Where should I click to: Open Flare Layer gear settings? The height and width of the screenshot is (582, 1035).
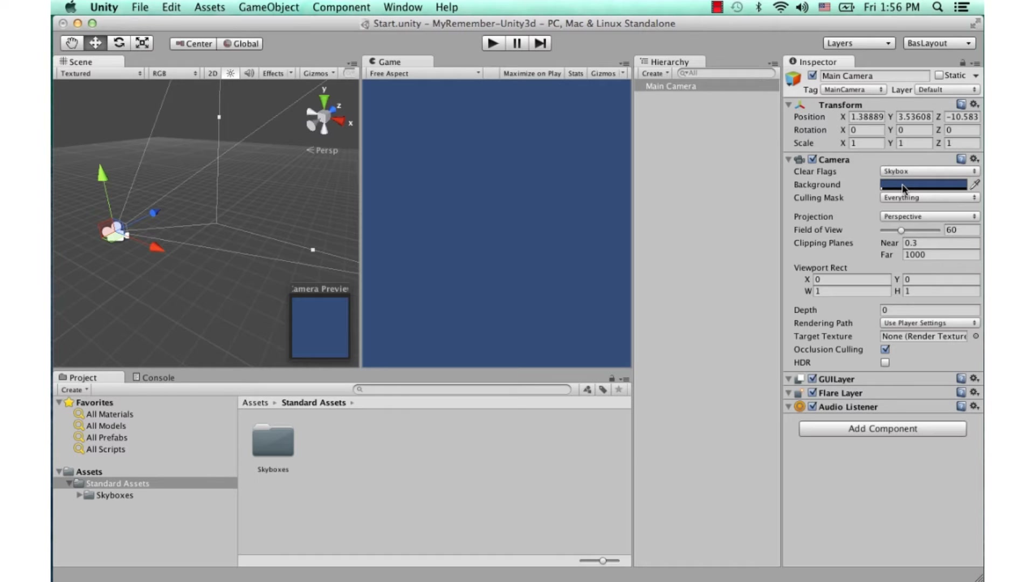pyautogui.click(x=975, y=392)
